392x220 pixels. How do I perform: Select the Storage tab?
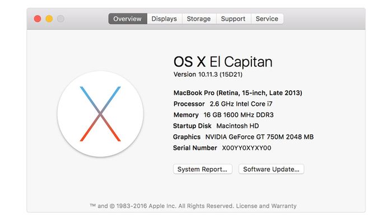(x=199, y=18)
